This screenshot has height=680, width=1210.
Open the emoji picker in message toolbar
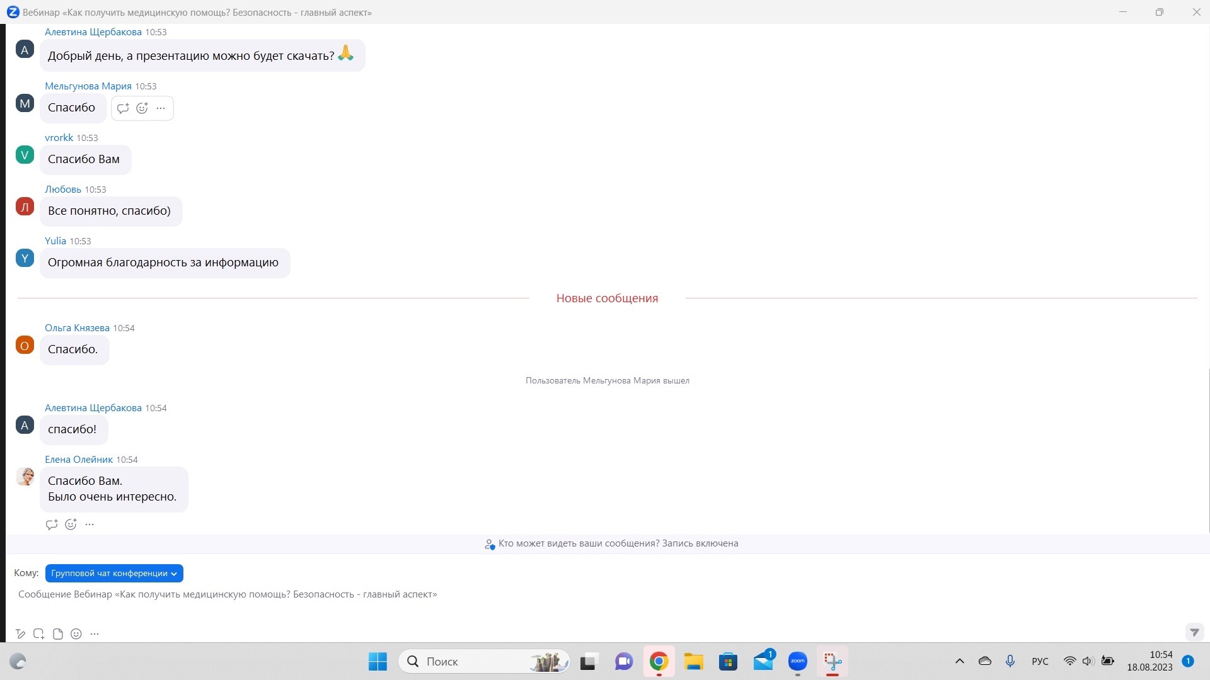point(76,634)
